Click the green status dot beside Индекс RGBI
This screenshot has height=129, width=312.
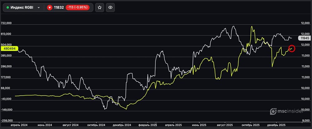(x=7, y=7)
